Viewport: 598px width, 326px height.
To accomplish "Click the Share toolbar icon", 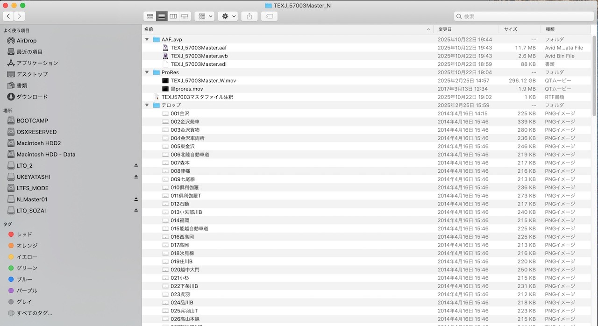I will click(249, 16).
